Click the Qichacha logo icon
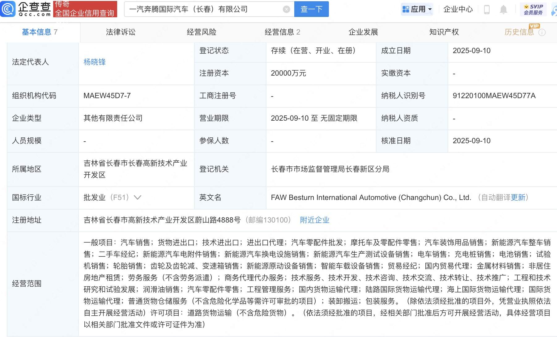This screenshot has width=557, height=337. click(8, 9)
